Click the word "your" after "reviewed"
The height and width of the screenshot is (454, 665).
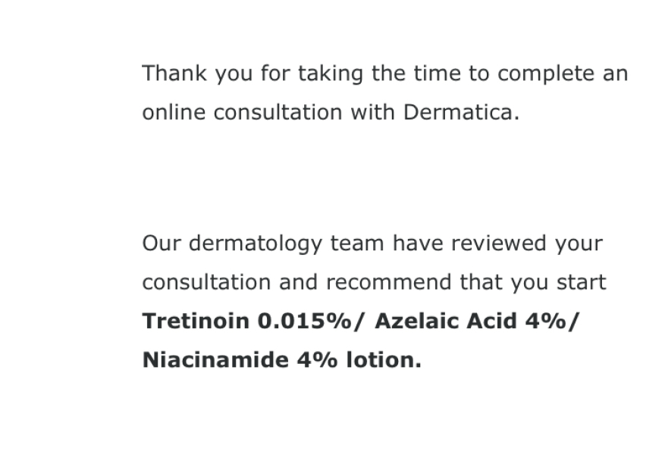pyautogui.click(x=579, y=244)
